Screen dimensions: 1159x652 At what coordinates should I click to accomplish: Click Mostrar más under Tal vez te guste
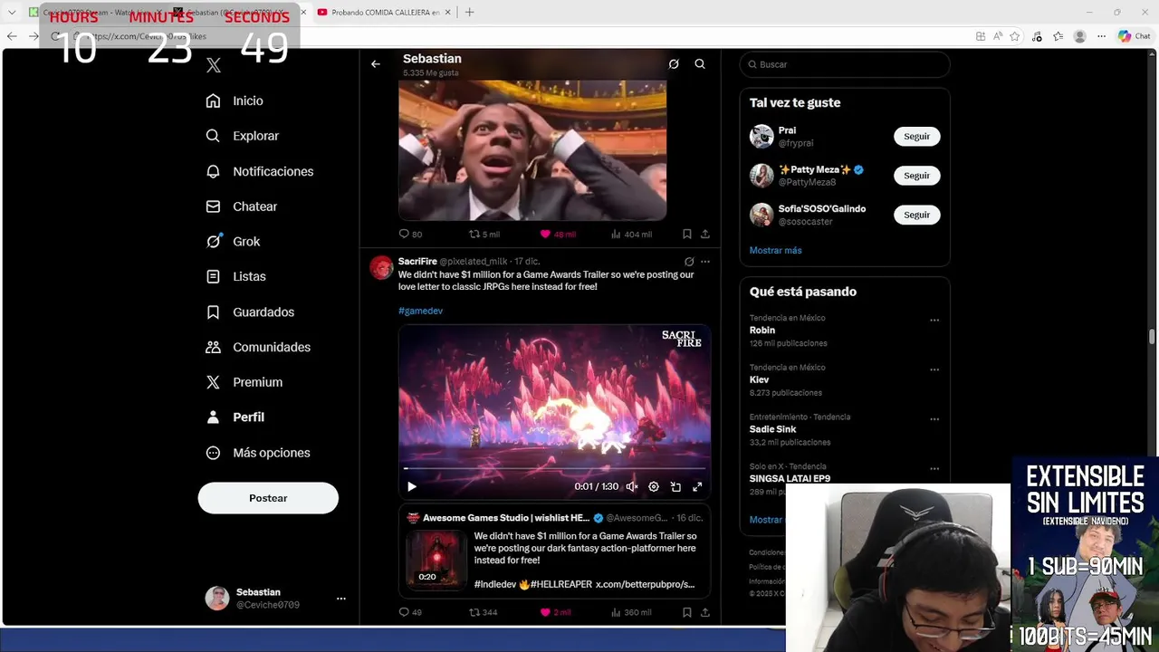(775, 250)
